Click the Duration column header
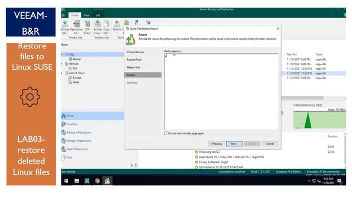This screenshot has height=198, width=352. point(332,136)
